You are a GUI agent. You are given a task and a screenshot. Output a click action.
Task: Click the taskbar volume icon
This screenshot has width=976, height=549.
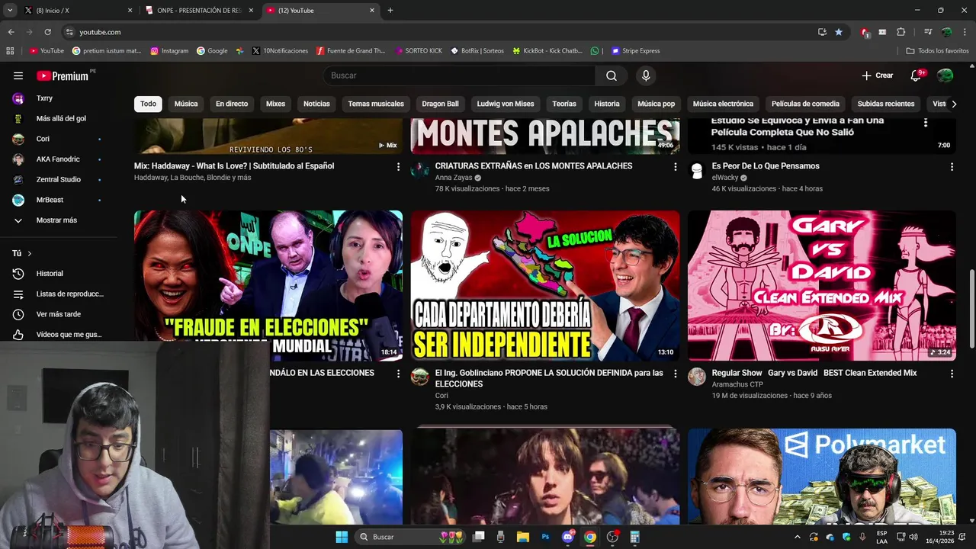point(914,537)
